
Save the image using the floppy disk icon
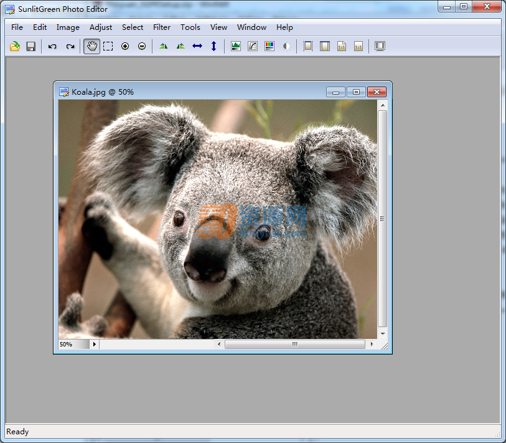[x=31, y=46]
